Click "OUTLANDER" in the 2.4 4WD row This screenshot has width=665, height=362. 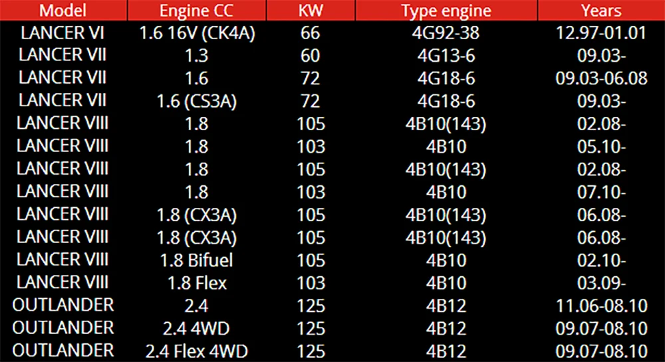[x=63, y=328]
